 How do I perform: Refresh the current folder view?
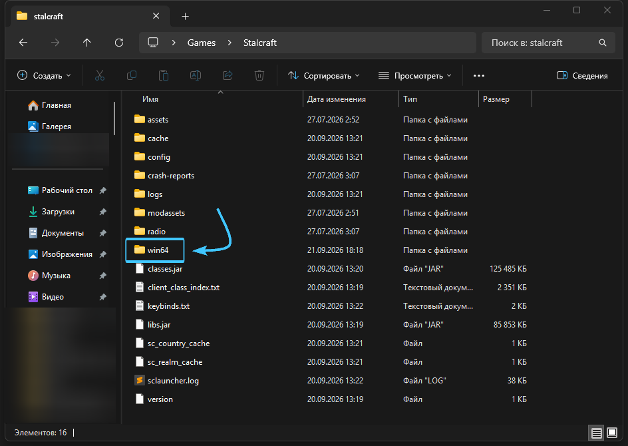[x=119, y=43]
